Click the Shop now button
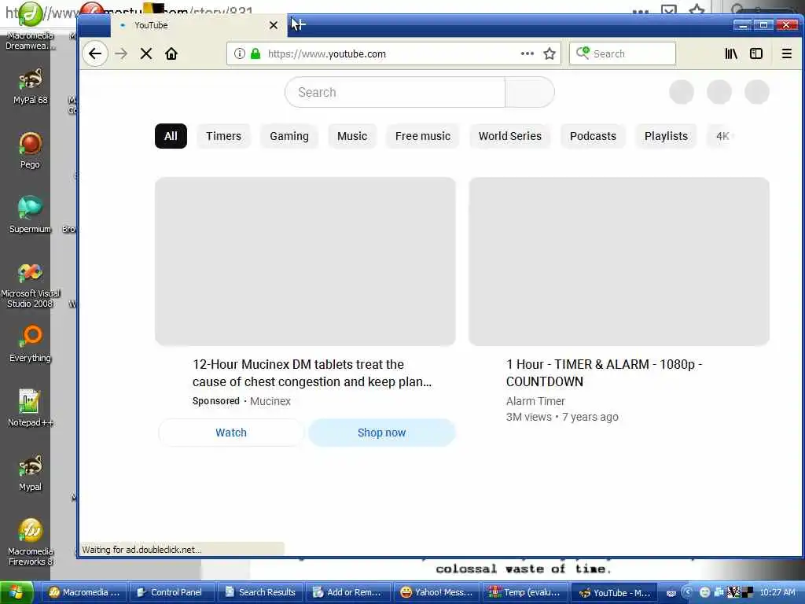805x604 pixels. click(x=382, y=433)
